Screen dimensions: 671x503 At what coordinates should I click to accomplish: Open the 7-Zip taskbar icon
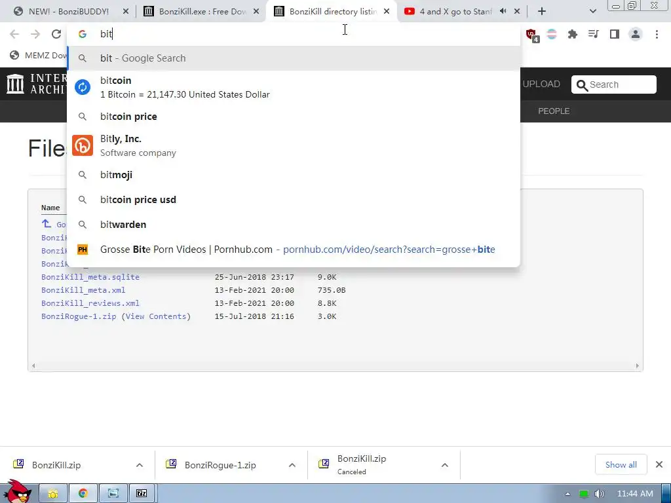[x=142, y=494]
